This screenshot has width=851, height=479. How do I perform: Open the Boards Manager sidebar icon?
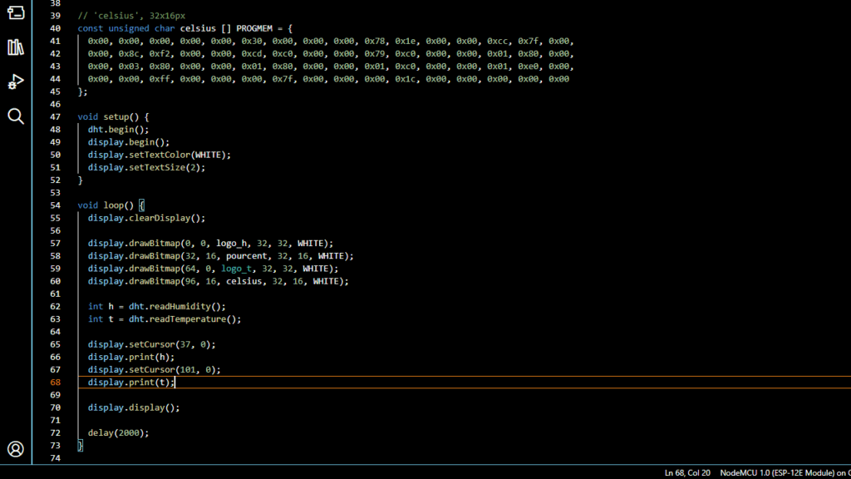point(16,12)
